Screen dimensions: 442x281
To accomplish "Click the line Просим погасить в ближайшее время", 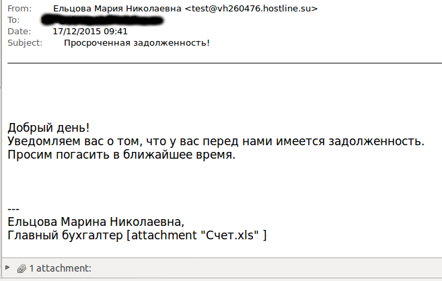I will coord(121,155).
